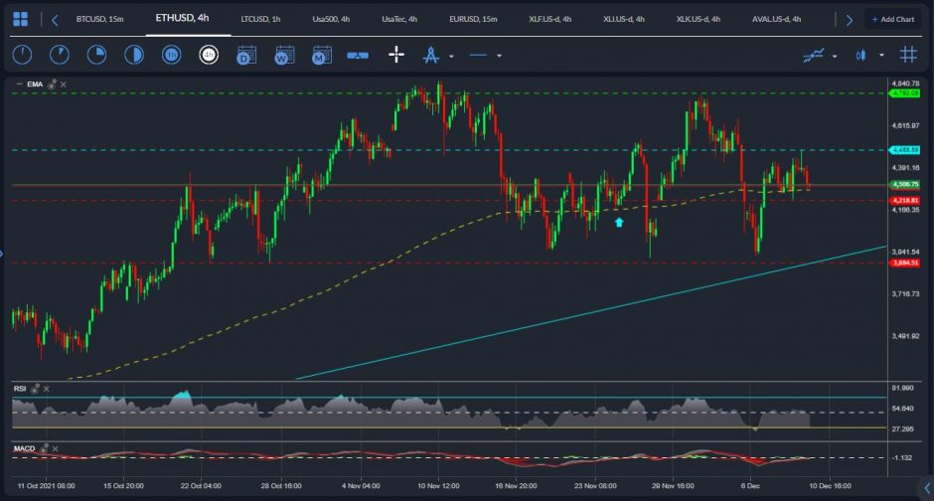This screenshot has width=934, height=501.
Task: Open RSI indicator settings gear
Action: pyautogui.click(x=36, y=387)
